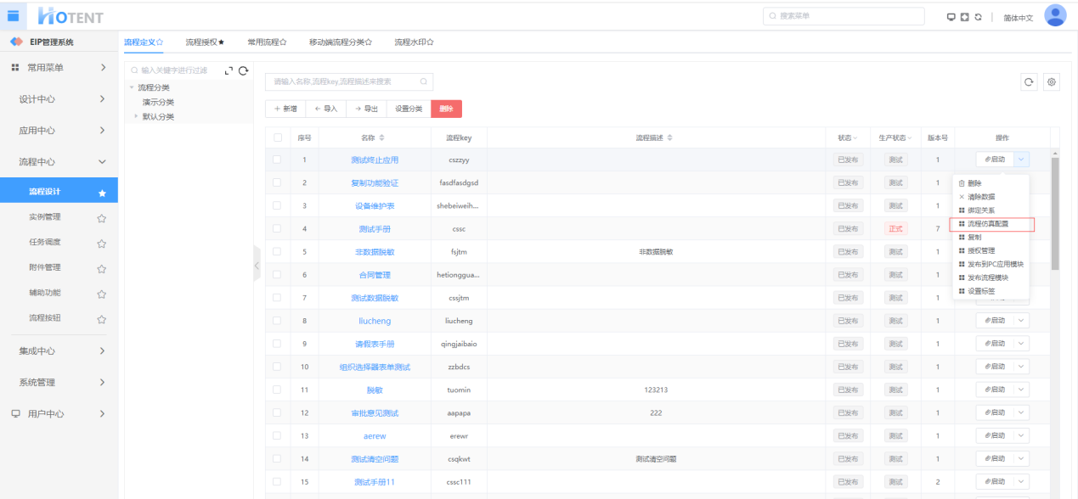Tick the checkbox for row 测试终止应用

click(x=277, y=160)
